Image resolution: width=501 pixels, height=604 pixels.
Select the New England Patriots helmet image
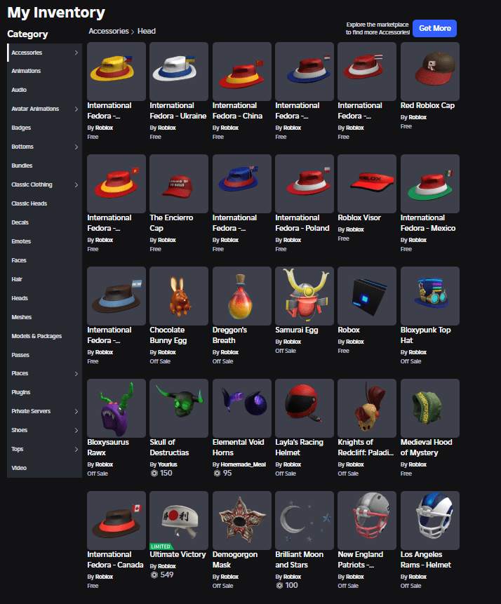(367, 521)
